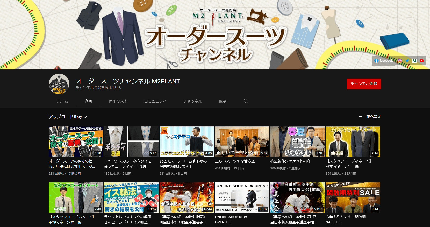The height and width of the screenshot is (227, 430).
Task: Click the red チャンネル登録 subscribe button
Action: tap(364, 84)
